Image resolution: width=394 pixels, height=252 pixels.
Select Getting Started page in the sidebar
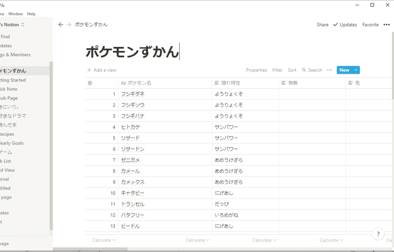tap(25, 80)
